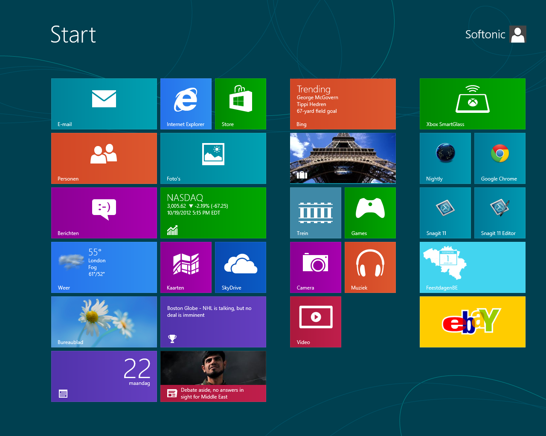Open the Muziek tile
546x436 pixels.
[x=370, y=267]
